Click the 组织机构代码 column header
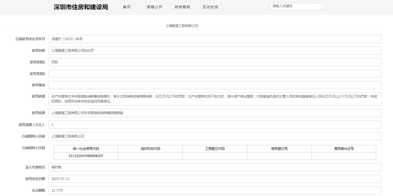393x196 pixels. pos(150,149)
